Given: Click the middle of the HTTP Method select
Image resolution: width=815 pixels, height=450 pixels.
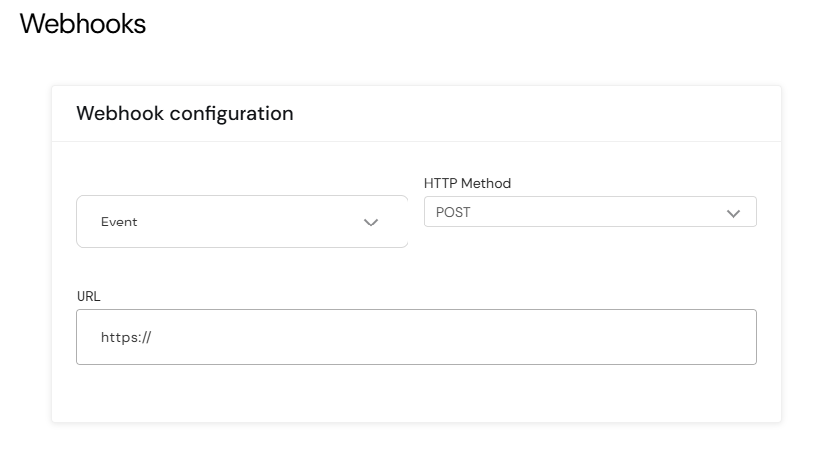Looking at the screenshot, I should click(x=590, y=212).
